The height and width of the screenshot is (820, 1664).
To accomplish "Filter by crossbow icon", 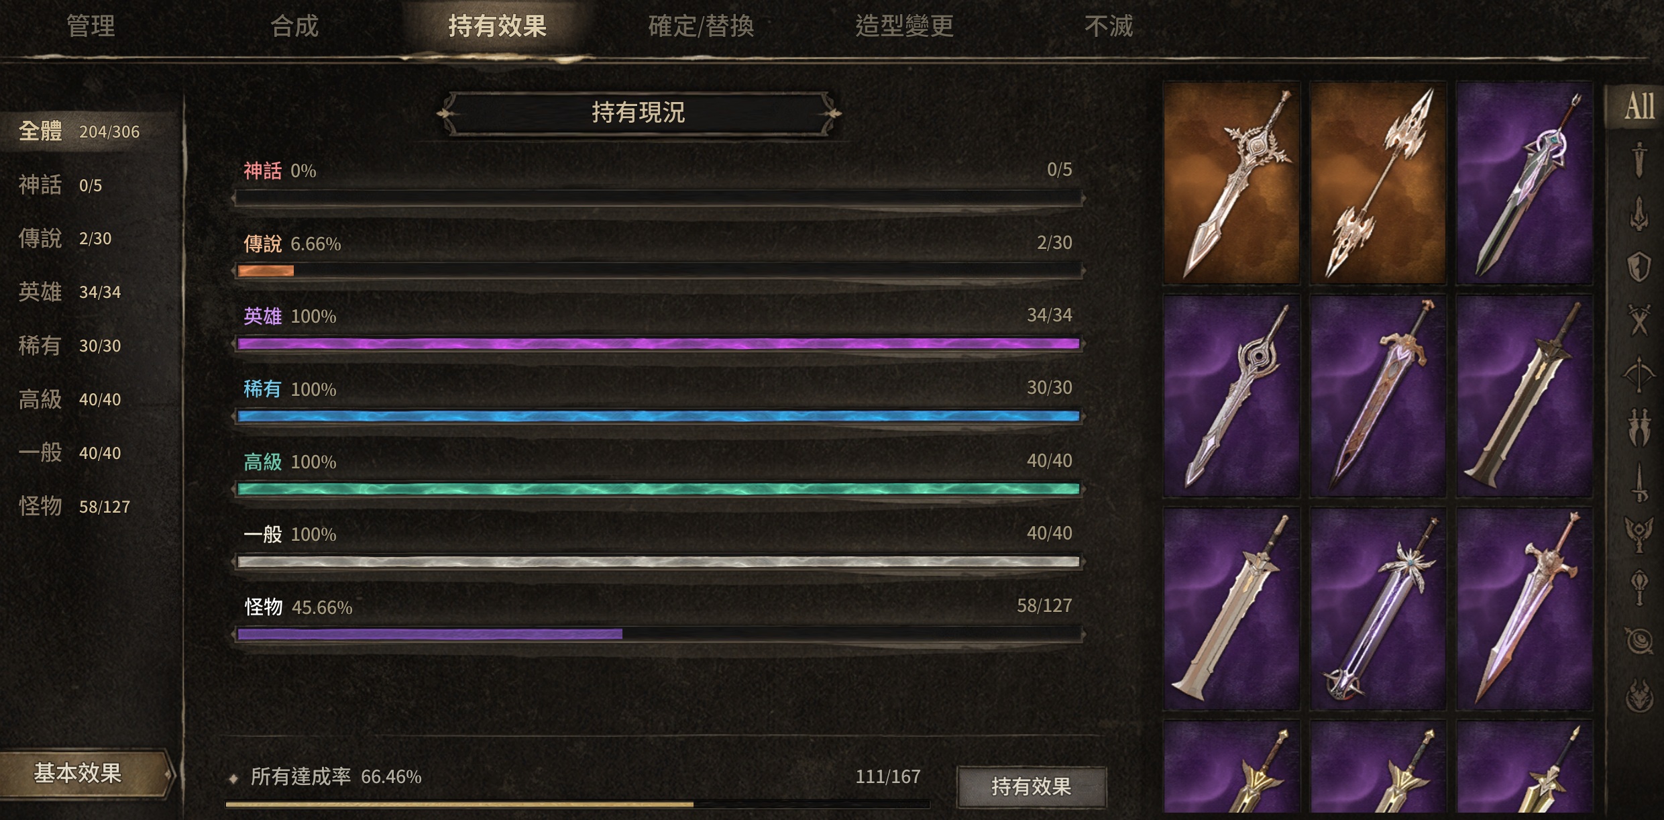I will 1639,373.
